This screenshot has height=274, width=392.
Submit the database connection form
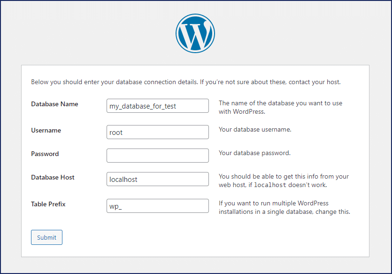[46, 237]
